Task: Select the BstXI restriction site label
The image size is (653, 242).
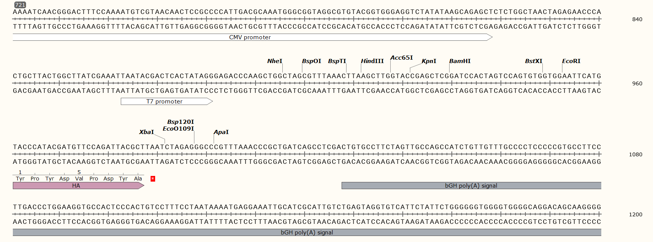Action: pos(533,61)
